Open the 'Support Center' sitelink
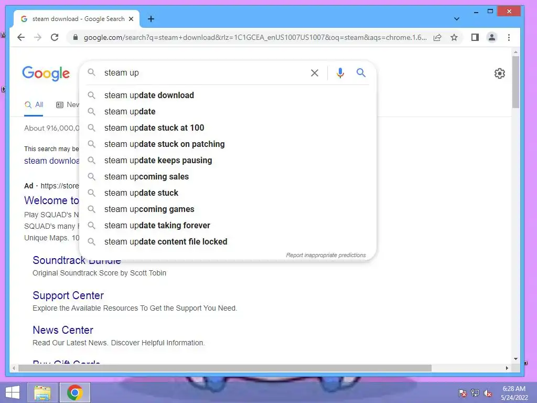Viewport: 537px width, 403px height. pyautogui.click(x=68, y=295)
